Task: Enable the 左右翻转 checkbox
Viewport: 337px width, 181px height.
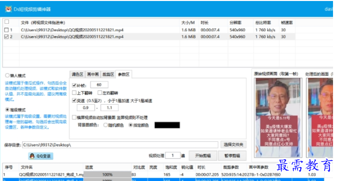Action: click(100, 93)
